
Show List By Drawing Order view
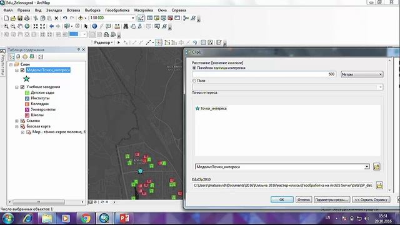pyautogui.click(x=11, y=57)
